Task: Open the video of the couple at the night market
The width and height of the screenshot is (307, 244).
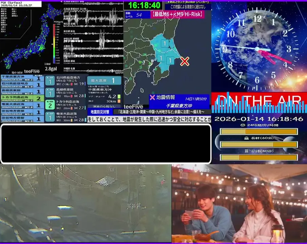Action: pyautogui.click(x=239, y=203)
